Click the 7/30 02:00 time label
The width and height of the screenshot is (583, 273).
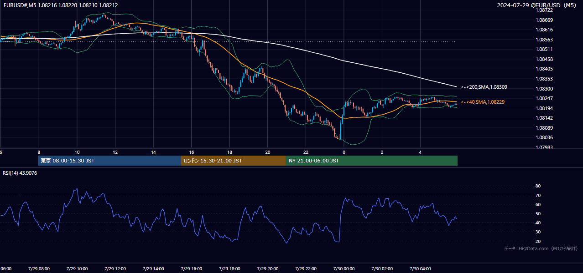point(382,269)
